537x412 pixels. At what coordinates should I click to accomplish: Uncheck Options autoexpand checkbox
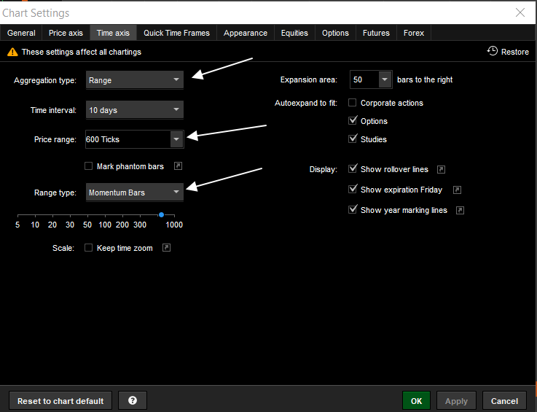[x=353, y=120]
